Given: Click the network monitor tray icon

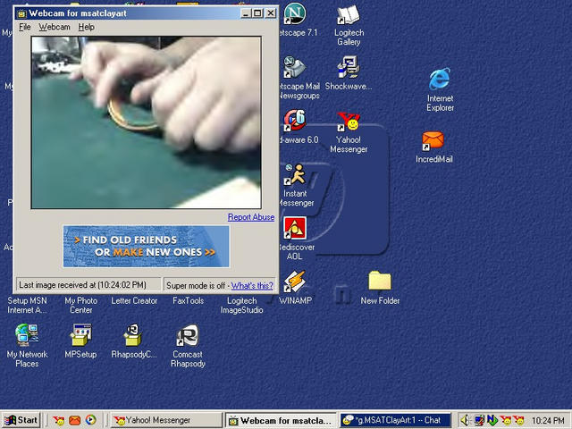Looking at the screenshot, I should coord(479,420).
